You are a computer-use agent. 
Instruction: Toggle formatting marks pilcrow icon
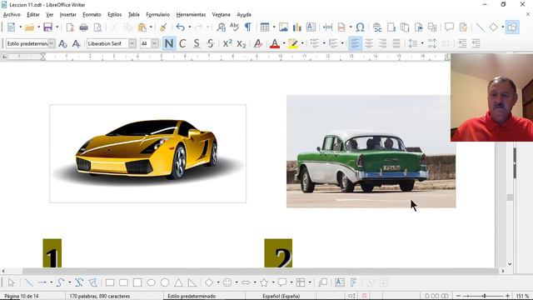pyautogui.click(x=248, y=27)
